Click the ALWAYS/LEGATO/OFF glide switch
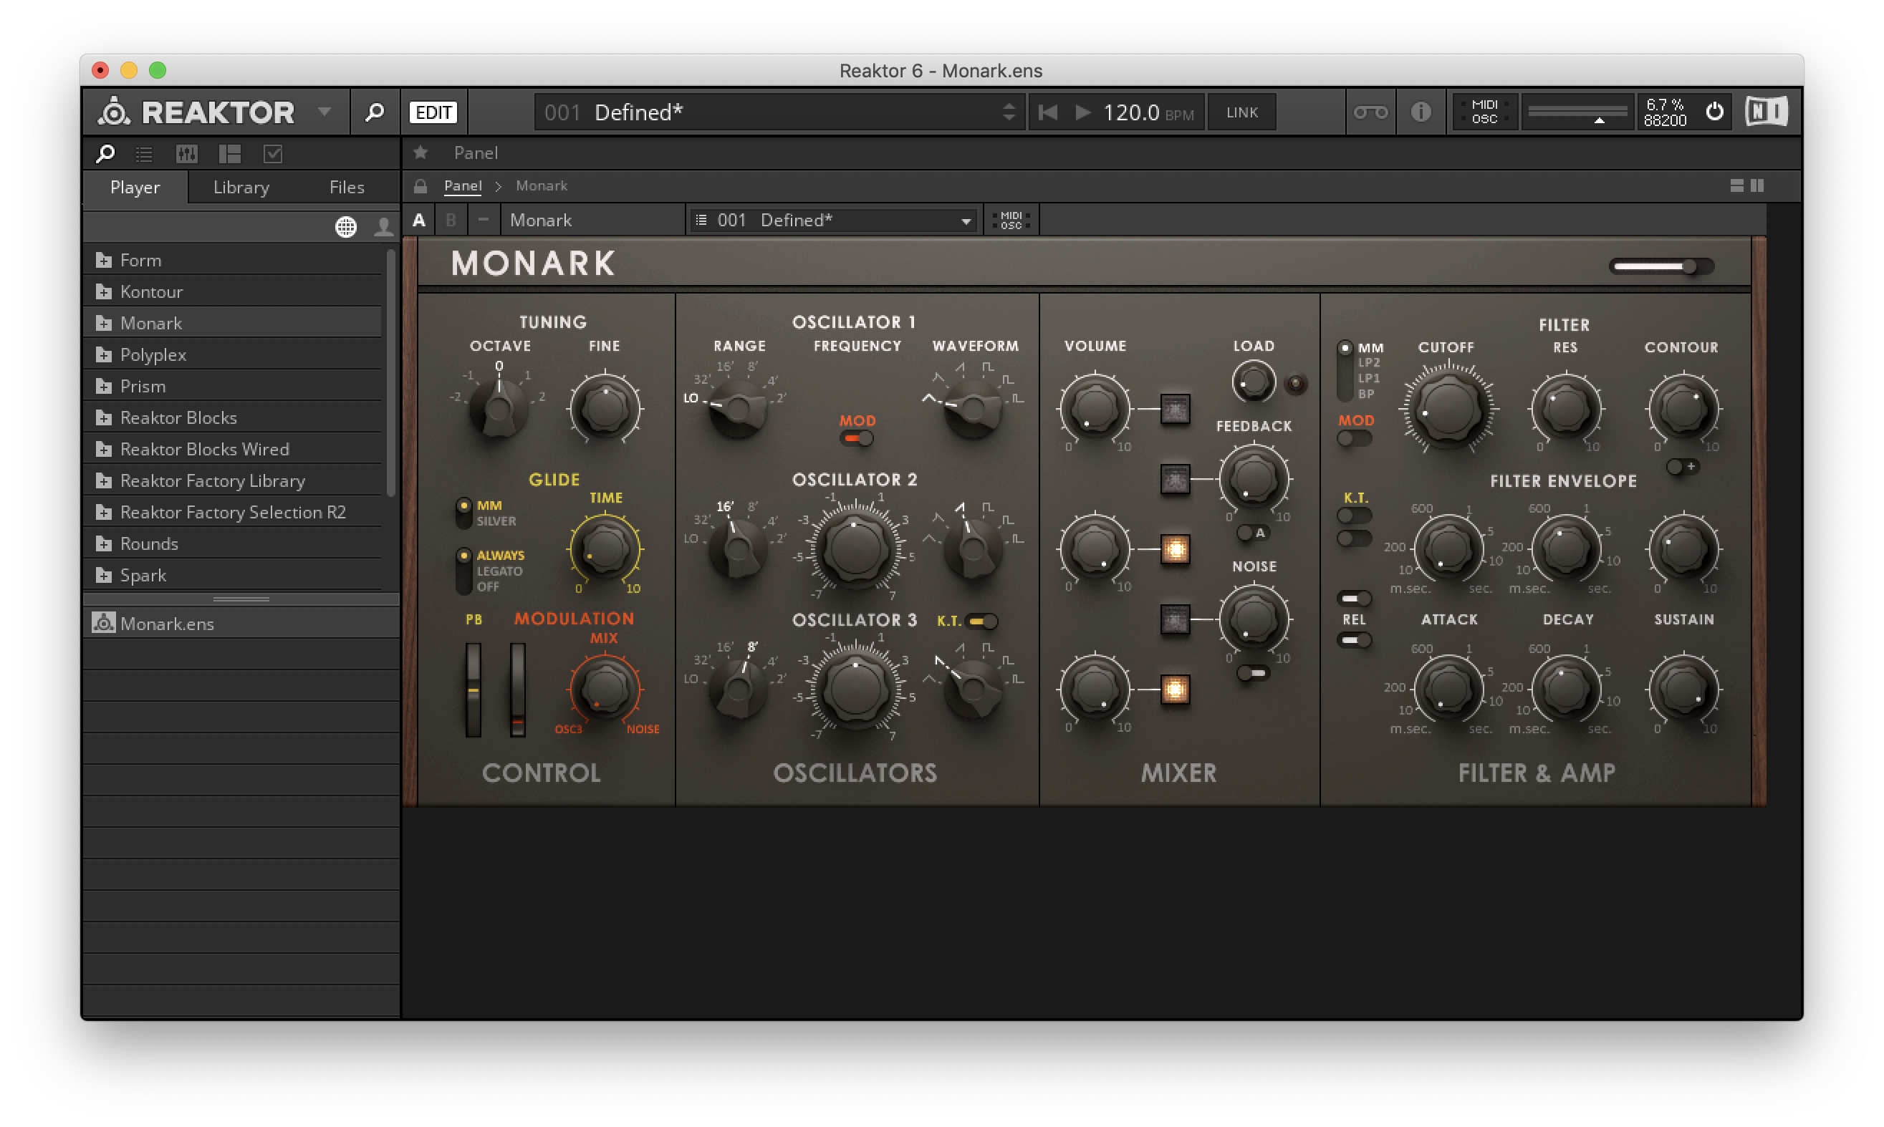 (x=463, y=571)
